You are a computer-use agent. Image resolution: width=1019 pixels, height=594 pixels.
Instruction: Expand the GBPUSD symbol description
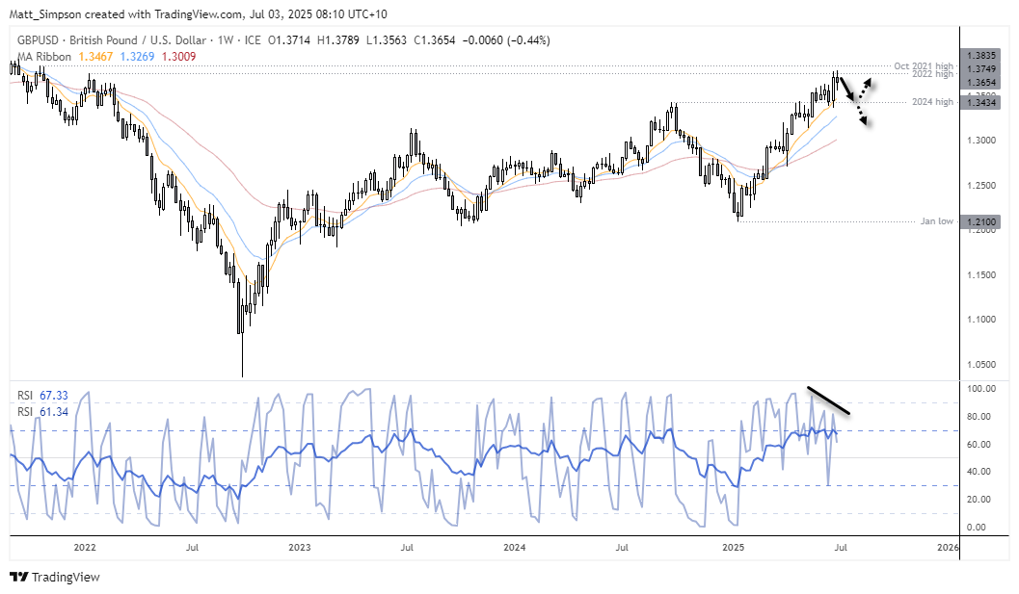pyautogui.click(x=135, y=40)
